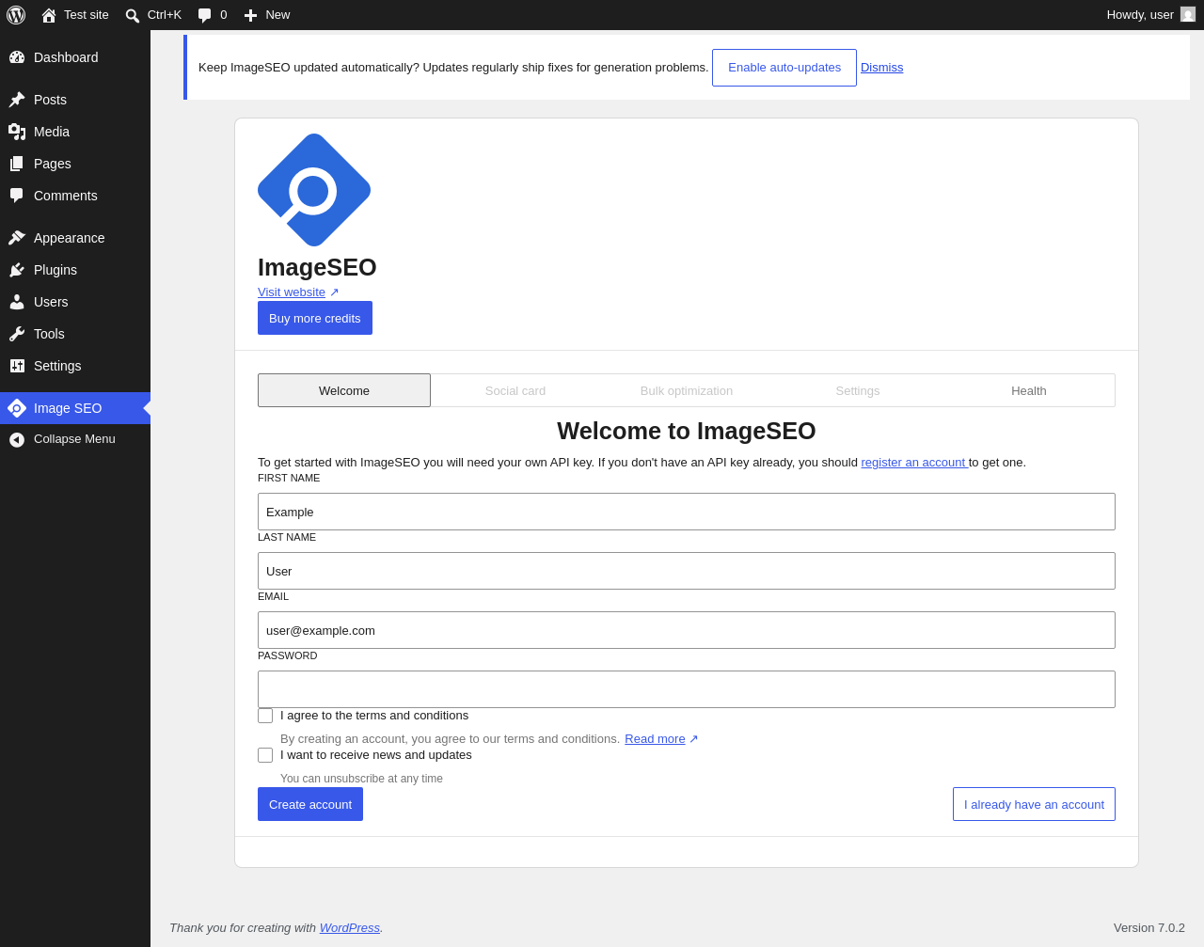
Task: Click the "You can unsubscribe at any time" text
Action: pyautogui.click(x=361, y=779)
